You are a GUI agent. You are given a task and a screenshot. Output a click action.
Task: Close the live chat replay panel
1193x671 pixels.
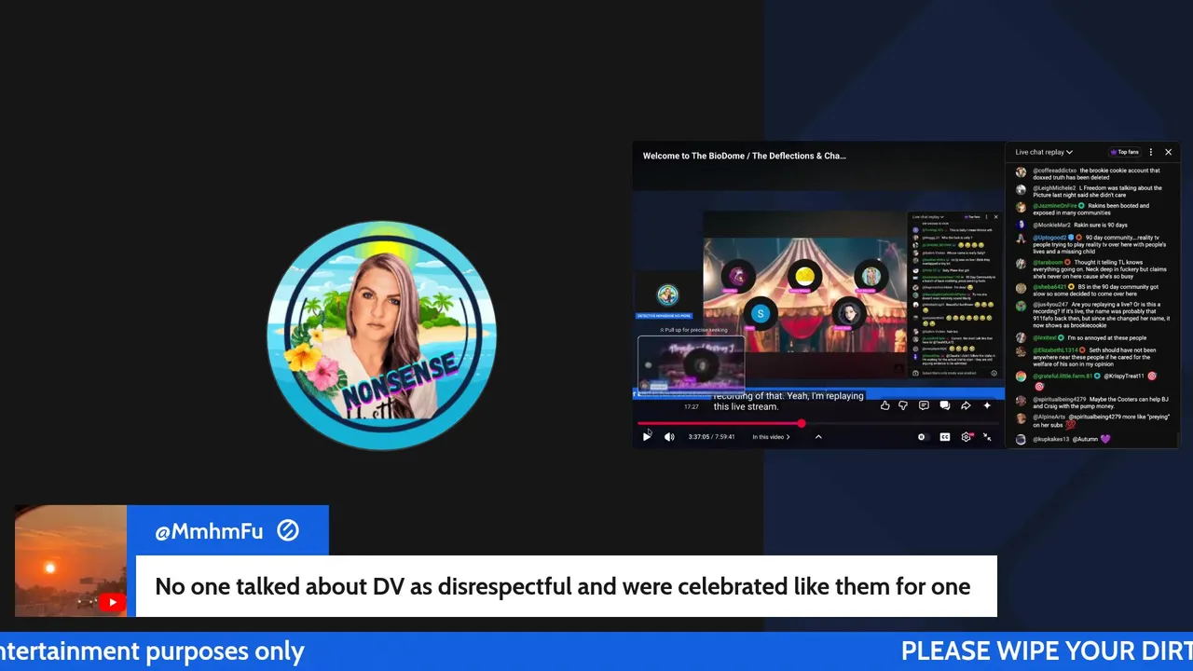click(x=1168, y=152)
